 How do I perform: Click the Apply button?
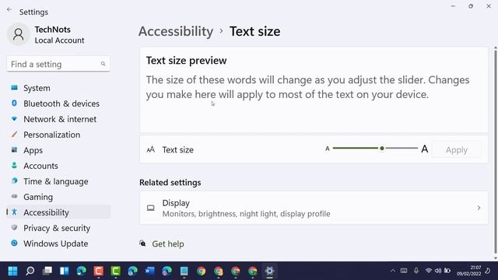coord(457,149)
